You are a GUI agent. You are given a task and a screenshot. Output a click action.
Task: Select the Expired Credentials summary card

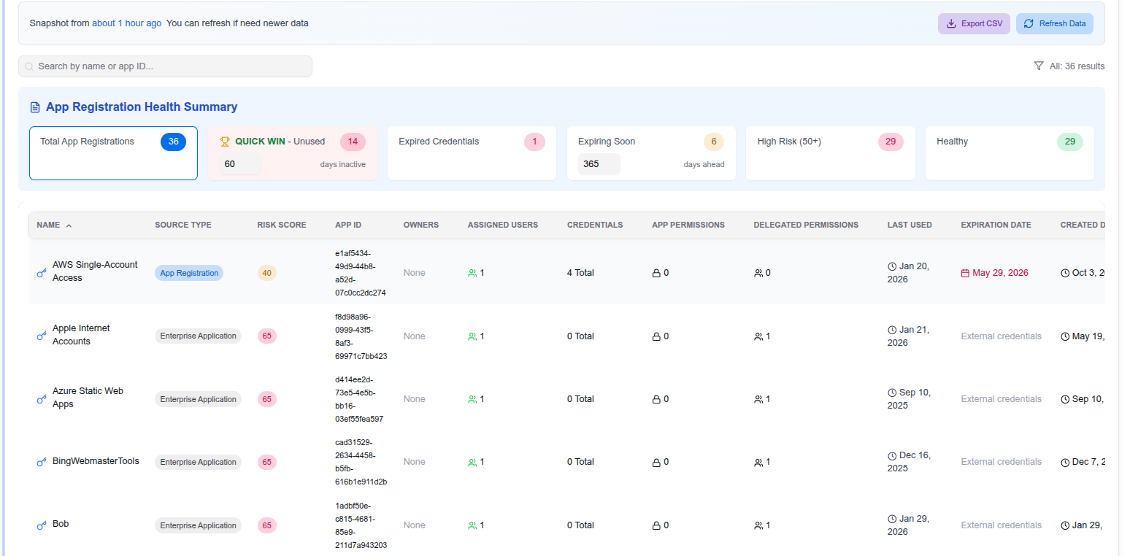click(x=471, y=152)
